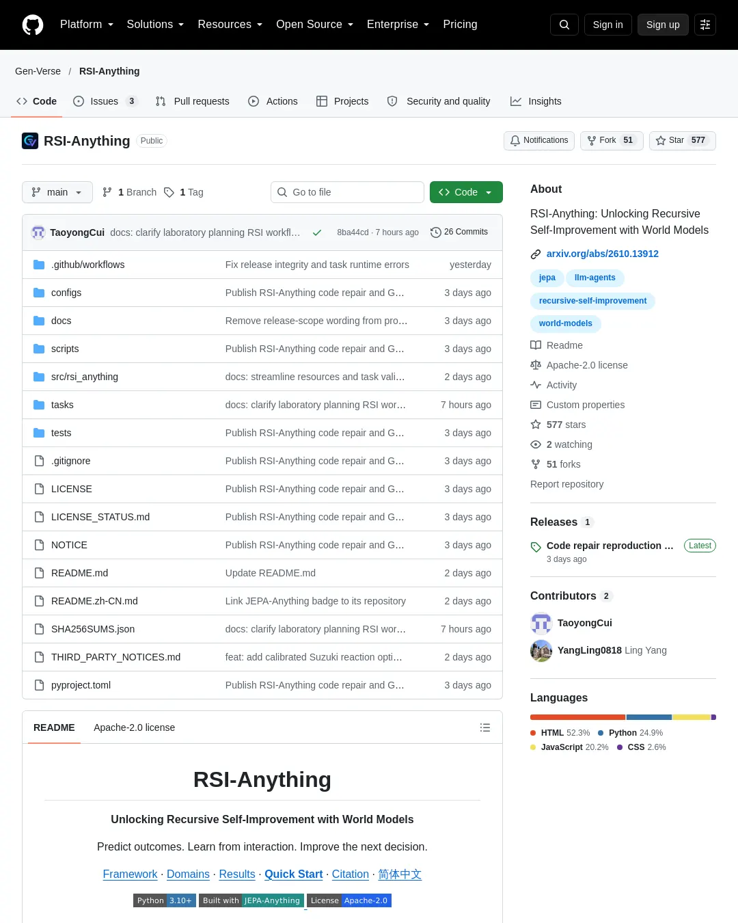The height and width of the screenshot is (923, 738).
Task: Click the orange HTML segment of languages bar
Action: point(578,717)
